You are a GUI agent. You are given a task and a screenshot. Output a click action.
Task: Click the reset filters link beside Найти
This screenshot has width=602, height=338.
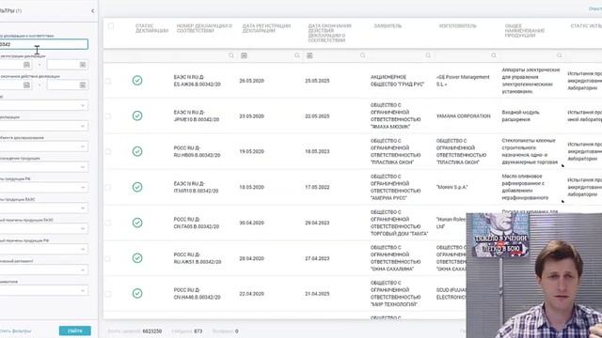(x=15, y=330)
